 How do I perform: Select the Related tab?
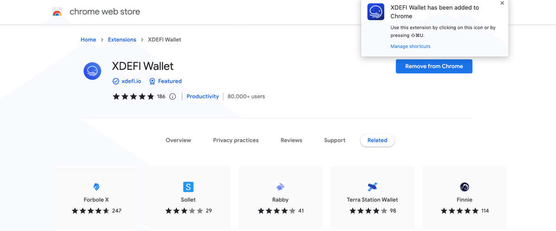(377, 140)
